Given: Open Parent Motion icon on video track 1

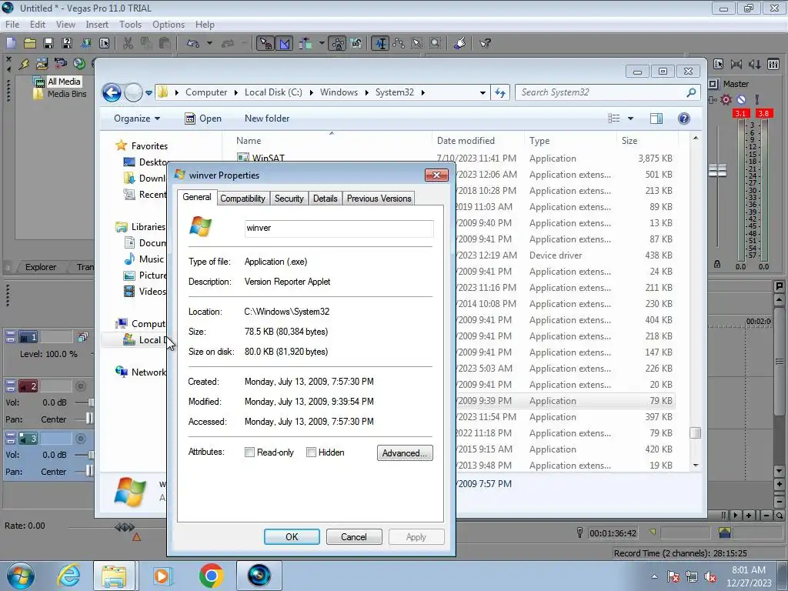Looking at the screenshot, I should 82,337.
